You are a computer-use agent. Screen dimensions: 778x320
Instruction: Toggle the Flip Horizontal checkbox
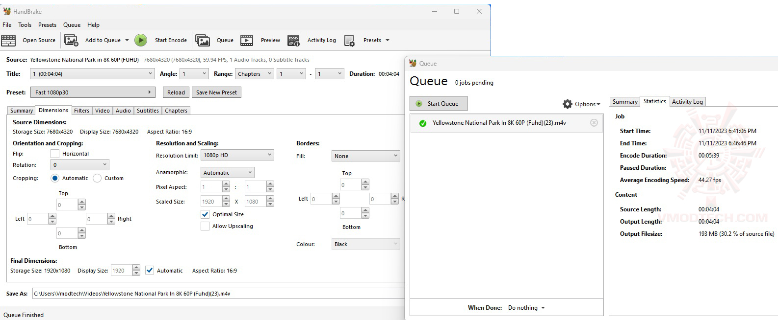point(55,154)
